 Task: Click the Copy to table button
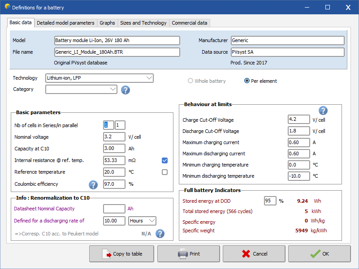(x=121, y=254)
